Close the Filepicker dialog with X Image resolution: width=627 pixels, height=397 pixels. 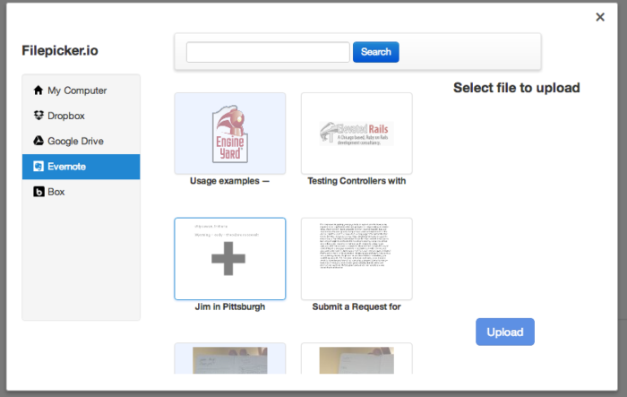[x=600, y=17]
